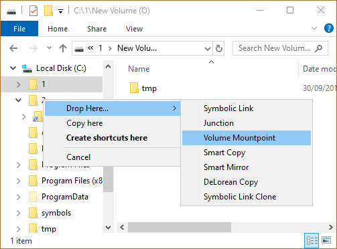Switch to Details view icon in status bar
Screen dimensions: 337x249
click(x=312, y=240)
